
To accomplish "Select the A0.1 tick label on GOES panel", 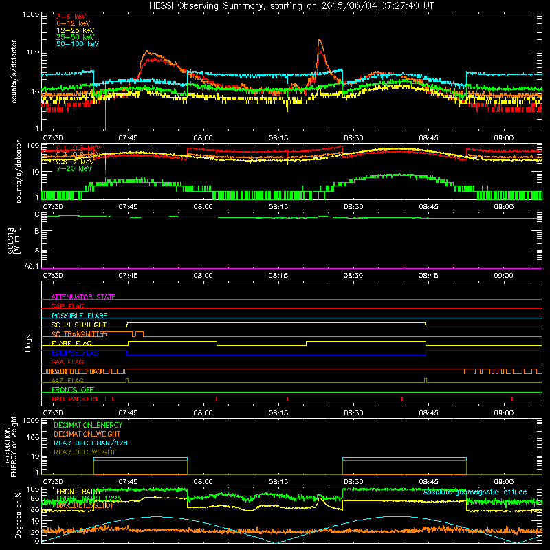I will click(32, 267).
